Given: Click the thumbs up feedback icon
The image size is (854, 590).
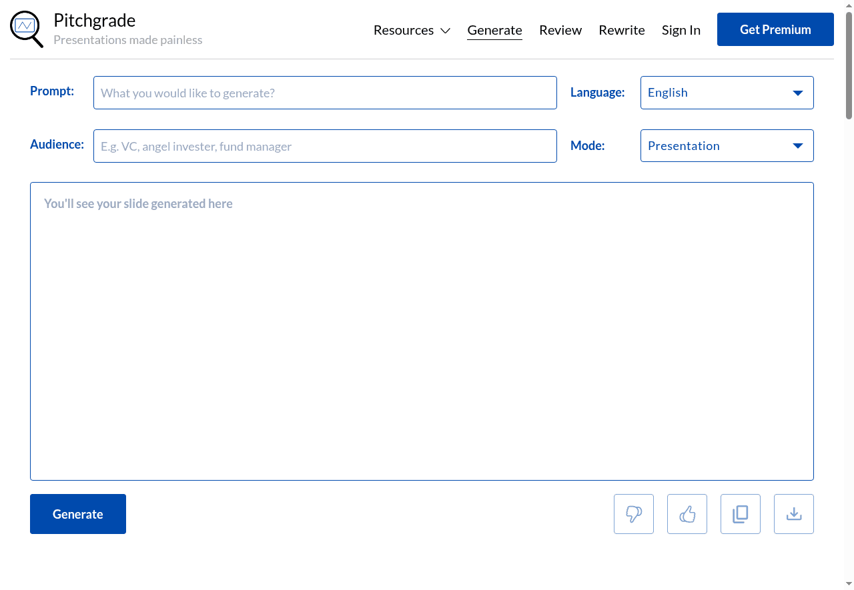Looking at the screenshot, I should [687, 514].
